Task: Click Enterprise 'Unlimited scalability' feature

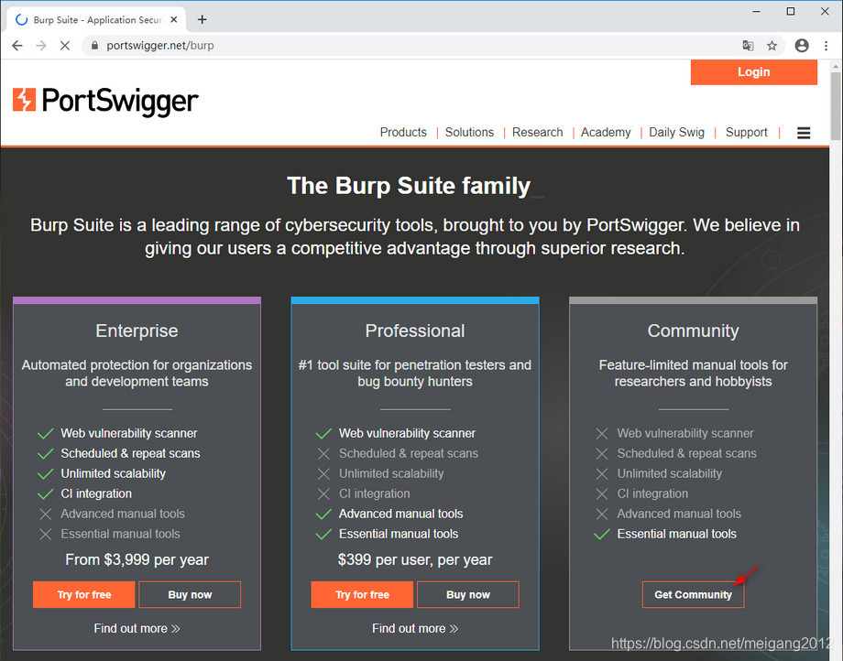Action: 113,473
